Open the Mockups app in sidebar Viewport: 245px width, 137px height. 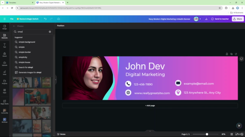(5, 120)
